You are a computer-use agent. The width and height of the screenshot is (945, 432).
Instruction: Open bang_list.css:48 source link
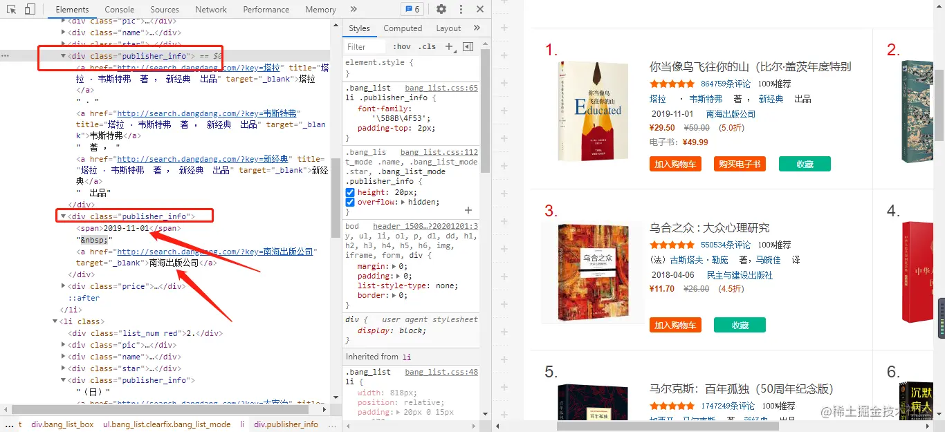[441, 372]
